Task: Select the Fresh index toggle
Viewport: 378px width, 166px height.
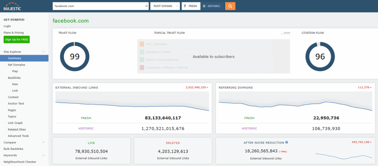Action: 191,6
